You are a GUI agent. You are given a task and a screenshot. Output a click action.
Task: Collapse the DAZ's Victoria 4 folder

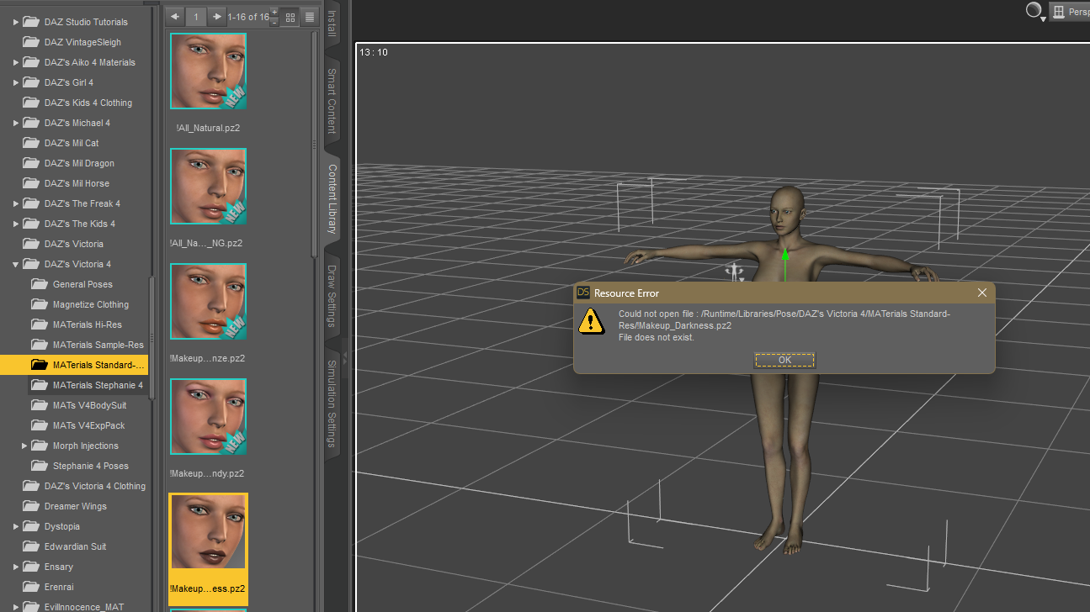coord(16,264)
